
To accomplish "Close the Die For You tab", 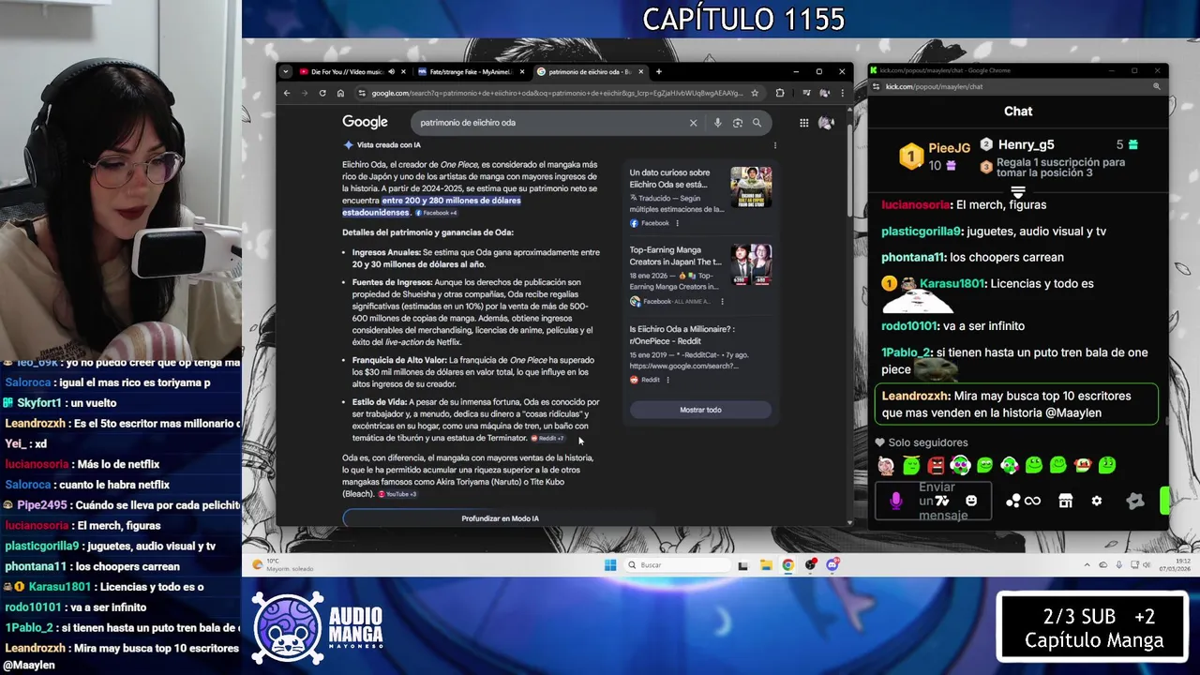I will tap(404, 72).
